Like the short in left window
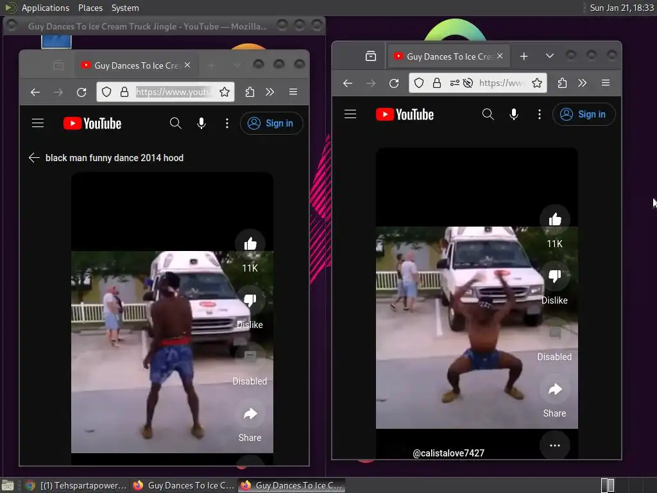 [x=250, y=243]
